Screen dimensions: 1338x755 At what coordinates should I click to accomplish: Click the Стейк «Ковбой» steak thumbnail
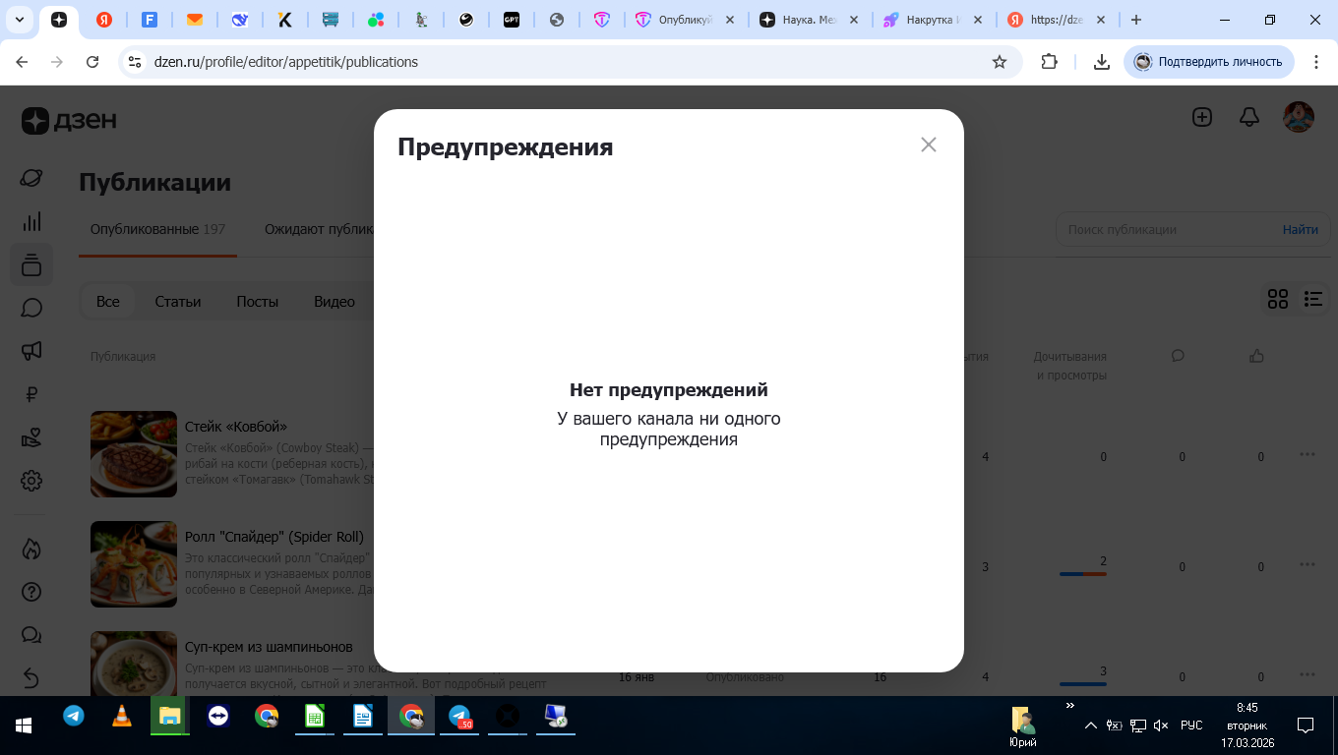point(134,454)
